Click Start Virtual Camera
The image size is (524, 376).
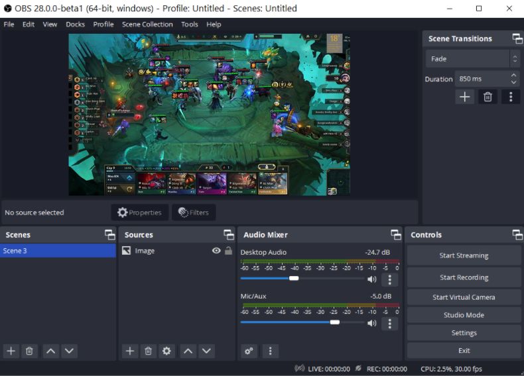(x=464, y=297)
